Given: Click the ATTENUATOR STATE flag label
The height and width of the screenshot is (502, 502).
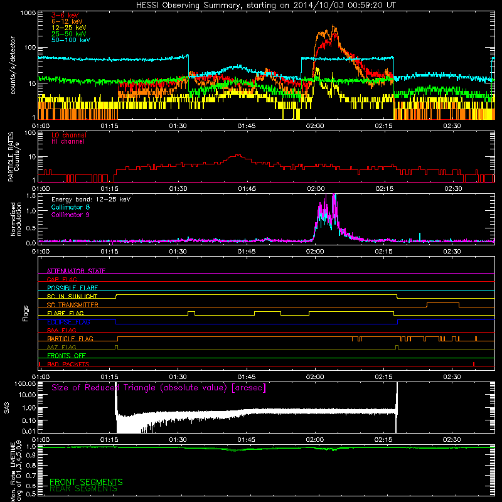Looking at the screenshot, I should (76, 271).
